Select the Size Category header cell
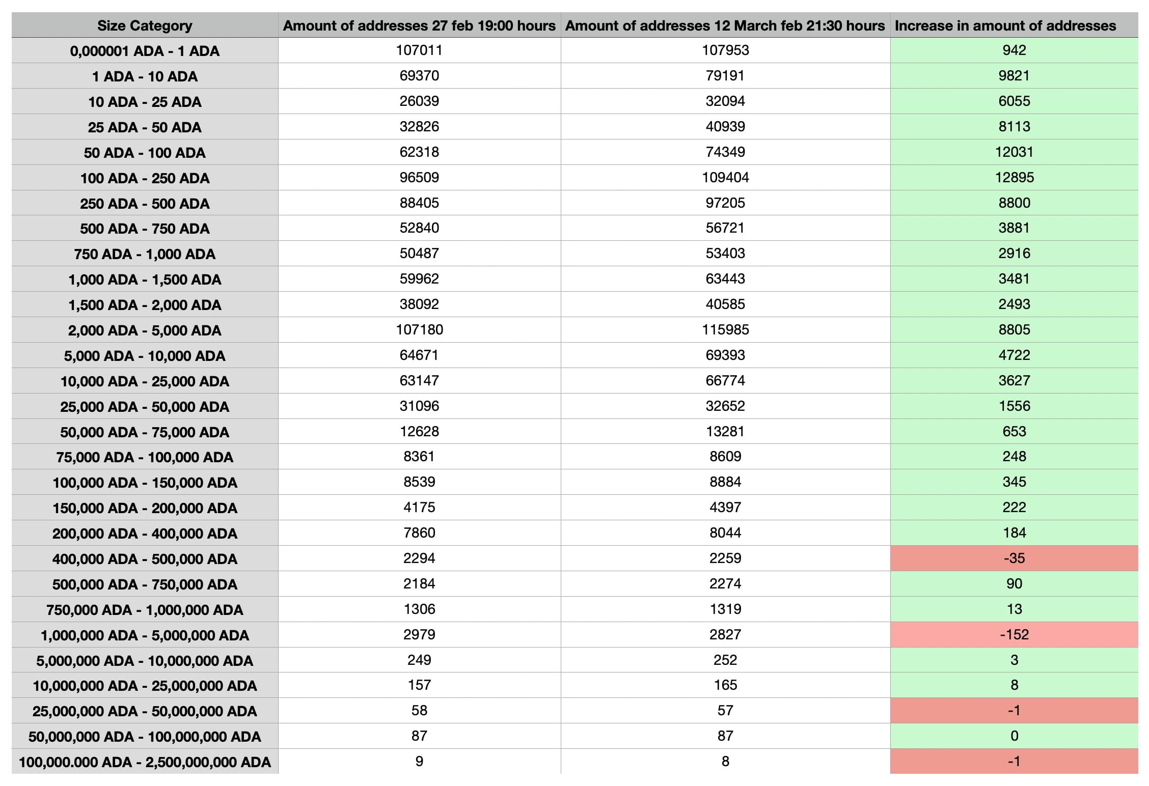 [x=145, y=25]
